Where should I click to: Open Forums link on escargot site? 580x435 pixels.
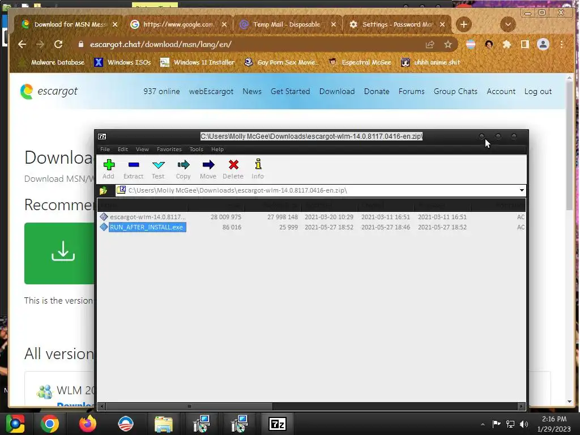(x=412, y=91)
